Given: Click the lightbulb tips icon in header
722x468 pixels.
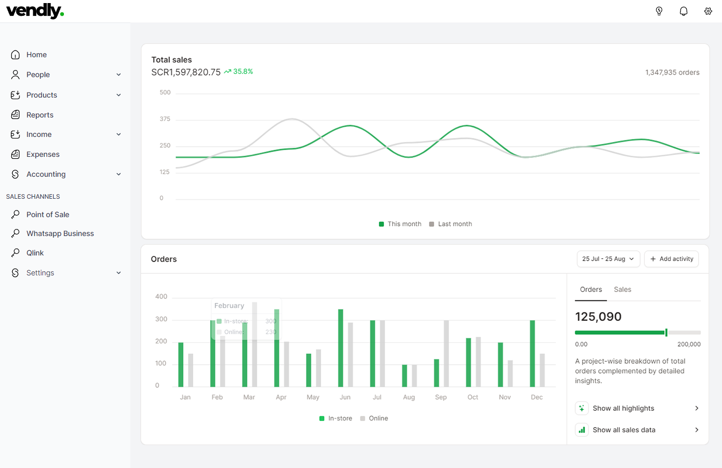Looking at the screenshot, I should (x=659, y=11).
